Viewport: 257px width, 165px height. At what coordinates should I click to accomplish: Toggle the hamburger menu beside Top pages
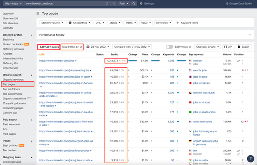pos(38,13)
